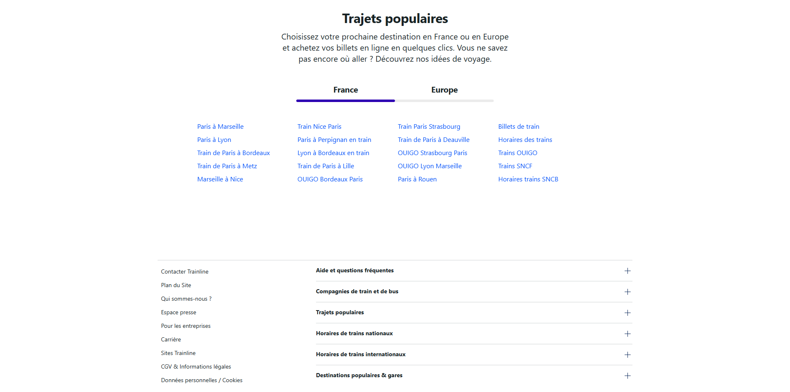The height and width of the screenshot is (392, 790).
Task: Visit the Espace presse page
Action: (179, 313)
